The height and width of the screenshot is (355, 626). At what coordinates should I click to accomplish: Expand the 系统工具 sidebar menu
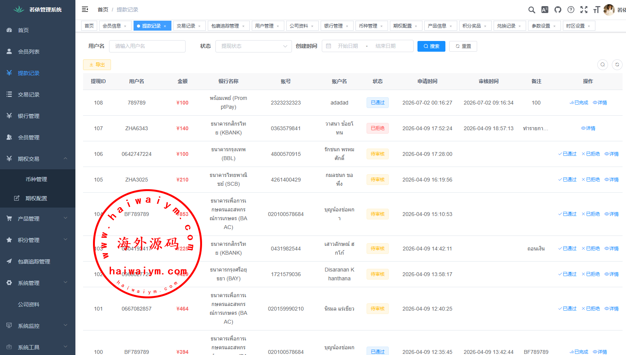click(x=37, y=347)
